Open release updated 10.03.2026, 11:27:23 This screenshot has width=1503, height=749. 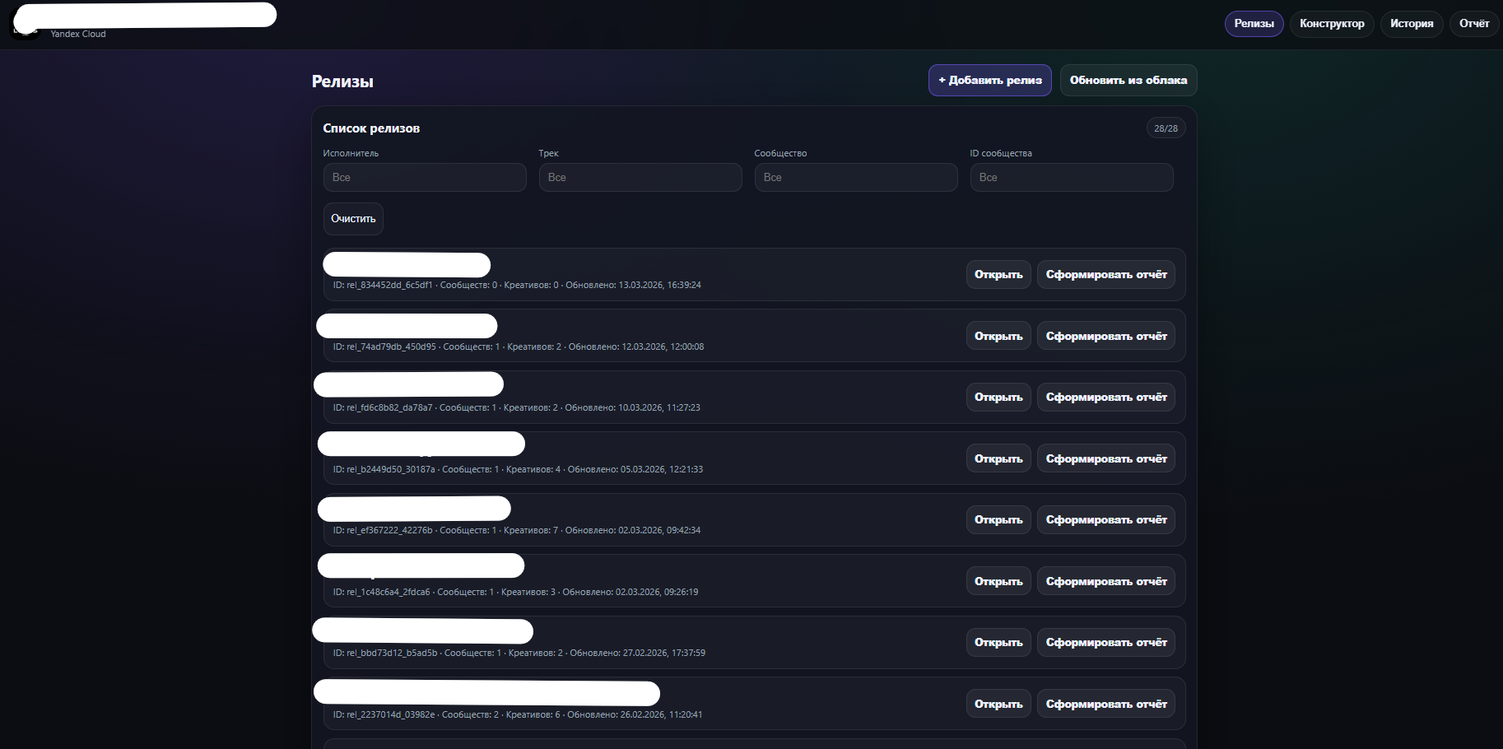pyautogui.click(x=998, y=398)
